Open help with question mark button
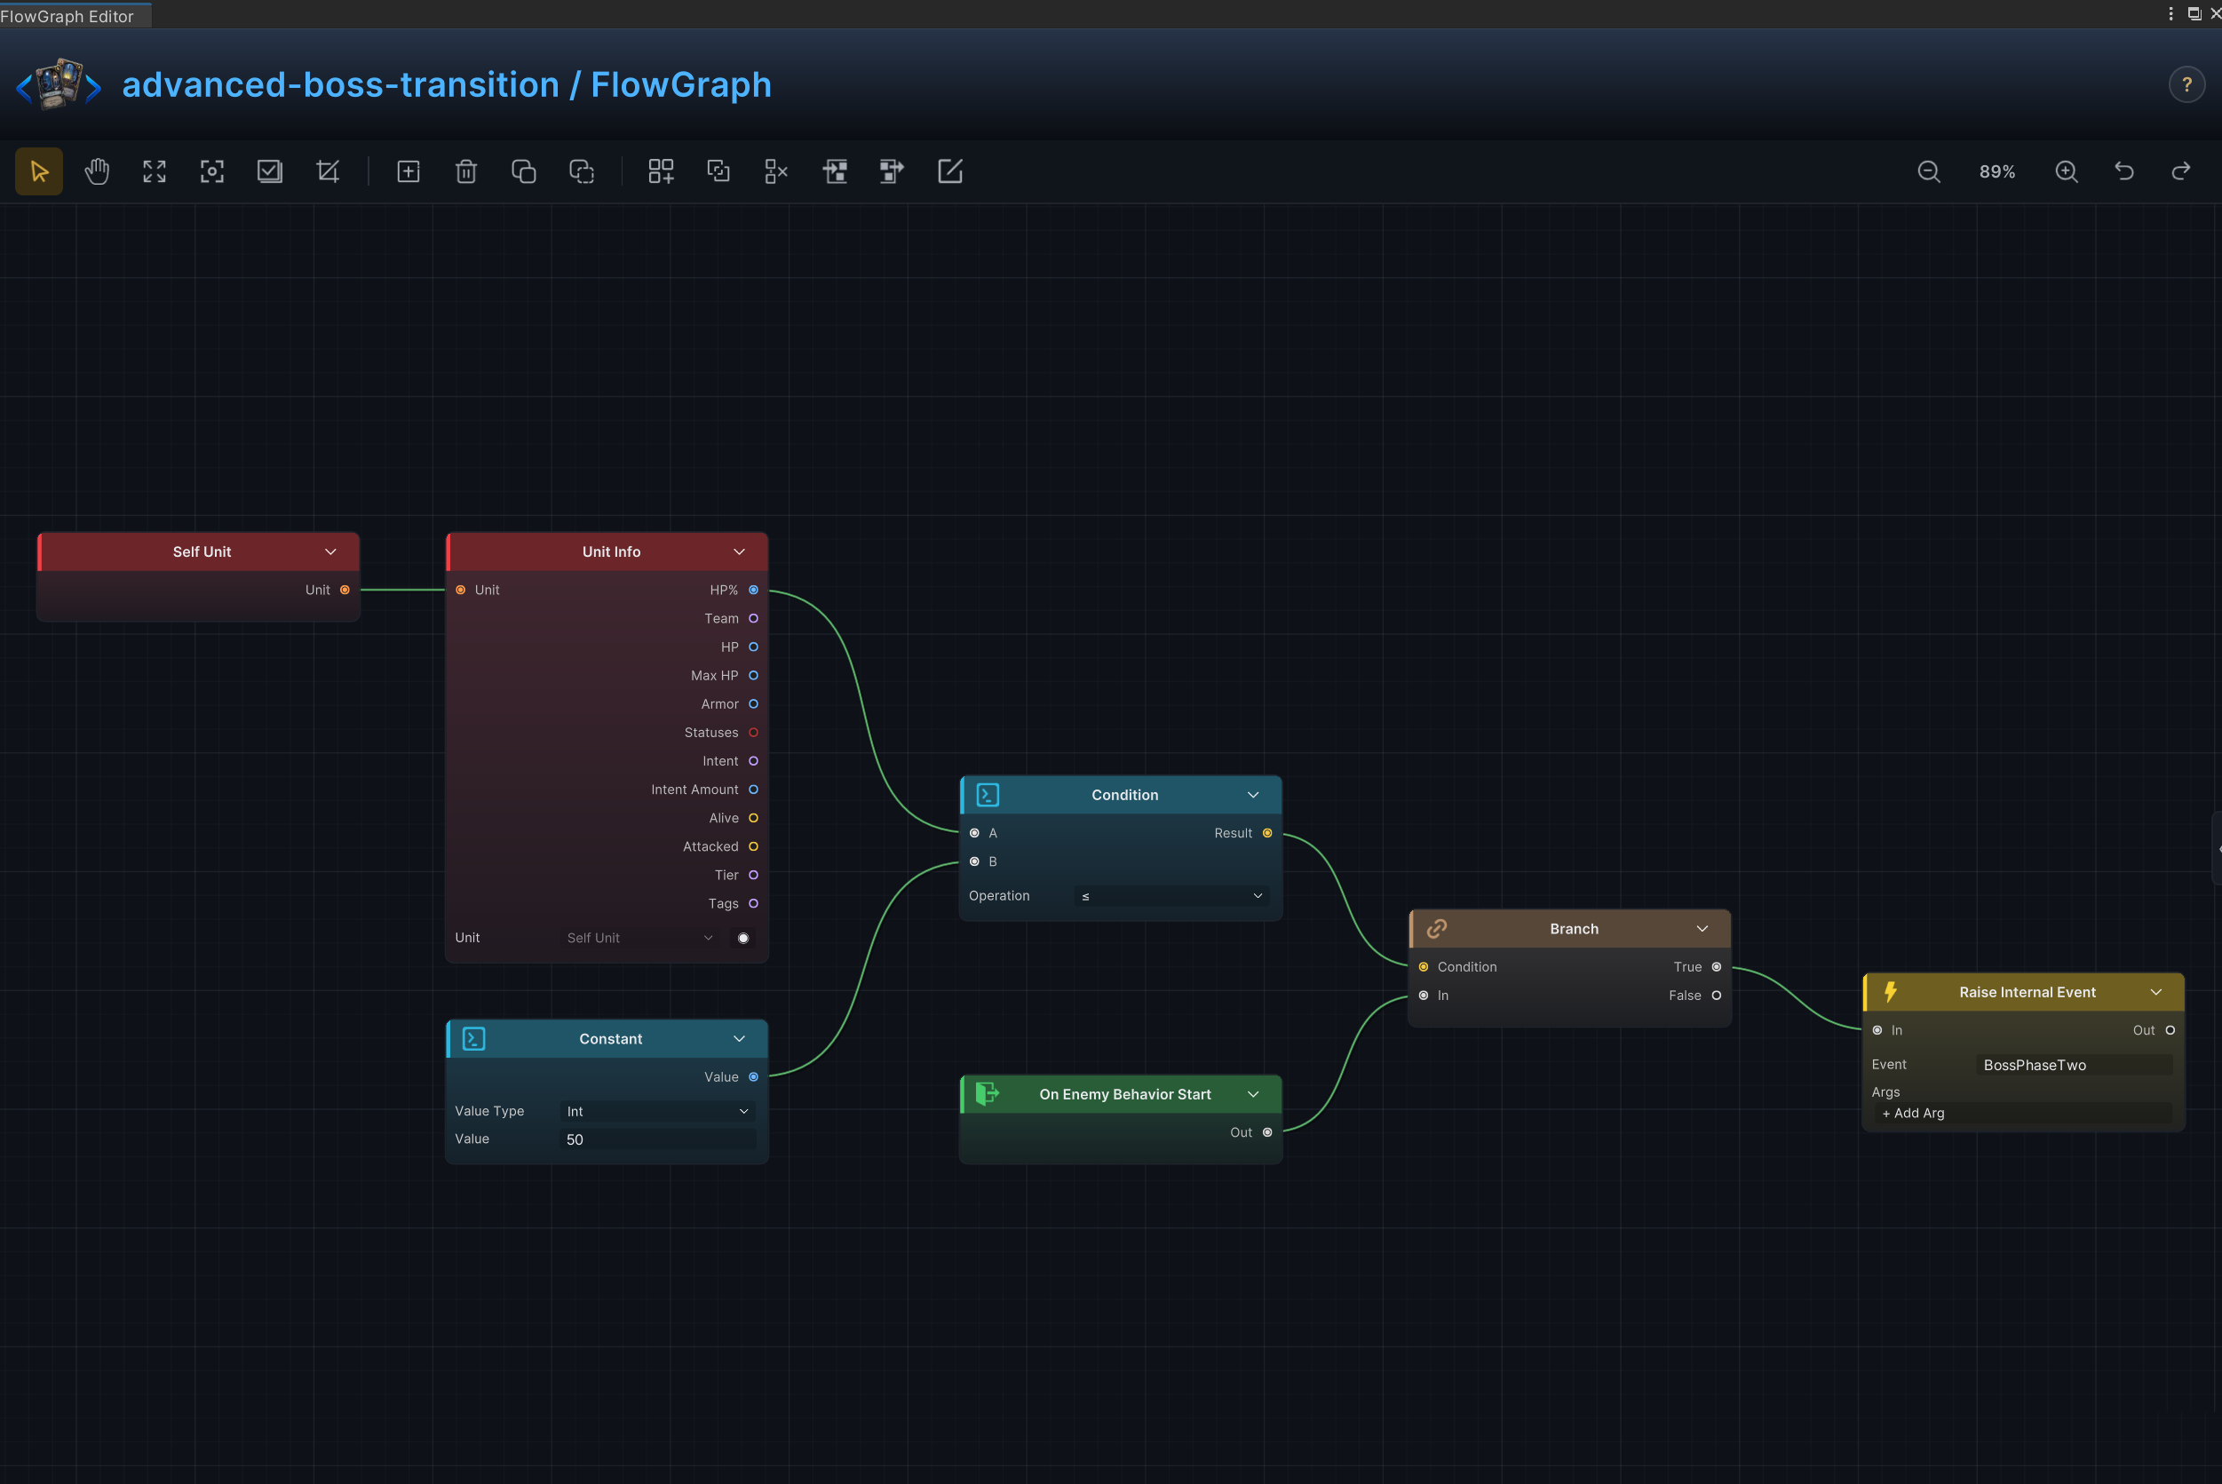 click(x=2186, y=84)
